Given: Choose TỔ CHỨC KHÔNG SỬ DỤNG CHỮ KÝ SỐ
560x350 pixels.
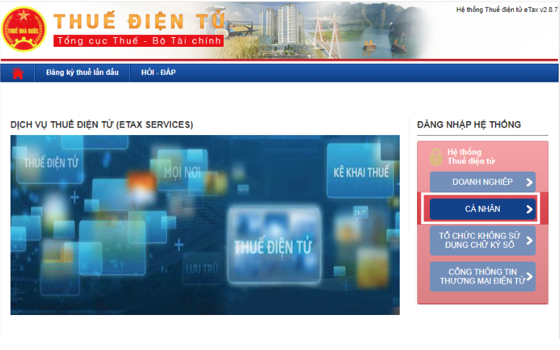Looking at the screenshot, I should coord(482,240).
